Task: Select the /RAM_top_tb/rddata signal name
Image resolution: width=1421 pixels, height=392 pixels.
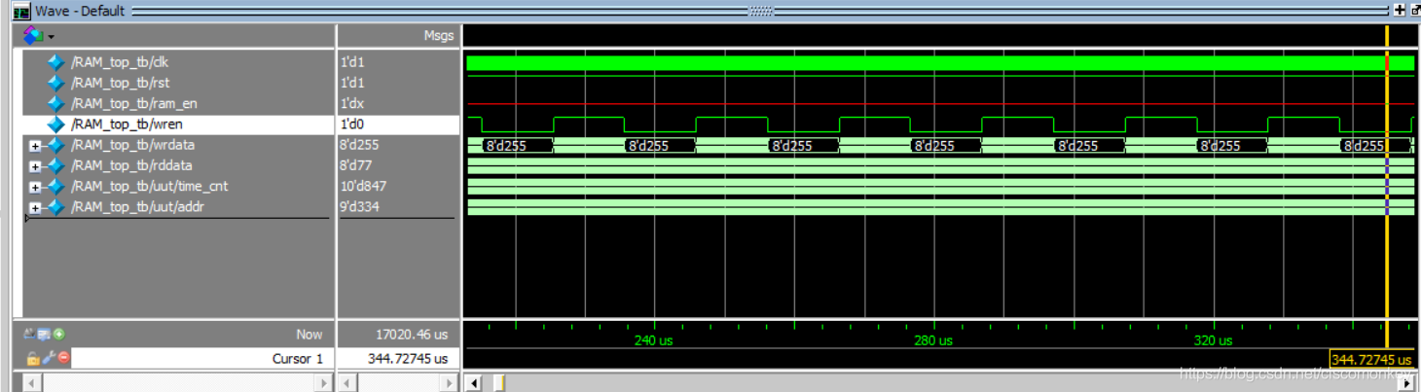Action: click(130, 165)
